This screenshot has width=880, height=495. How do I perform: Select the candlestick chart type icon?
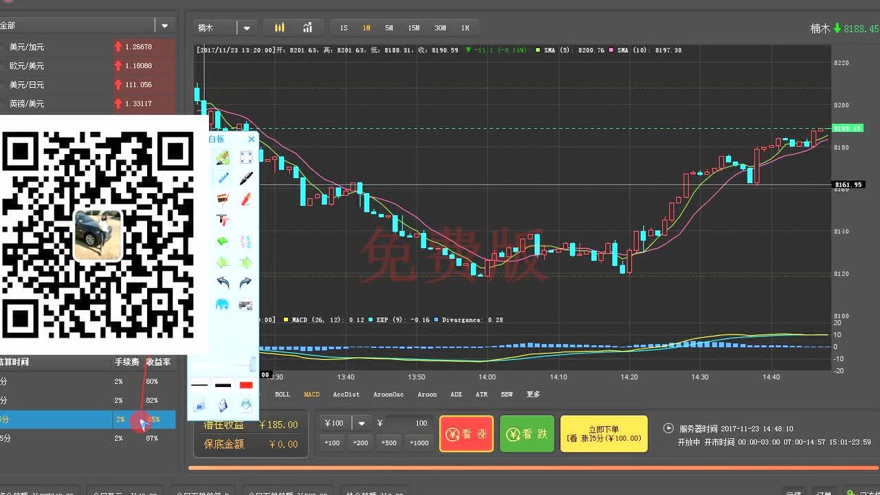click(279, 28)
